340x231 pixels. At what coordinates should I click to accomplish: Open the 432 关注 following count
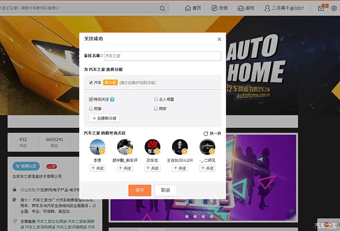click(23, 142)
